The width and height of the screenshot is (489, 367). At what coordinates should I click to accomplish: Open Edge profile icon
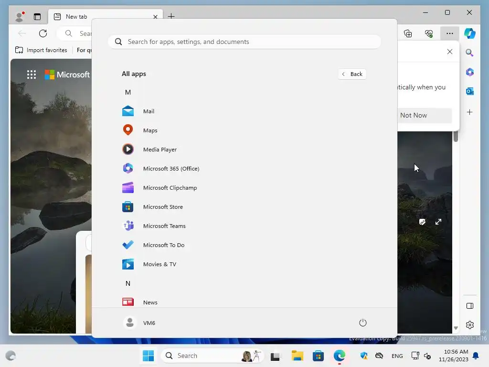pyautogui.click(x=20, y=17)
